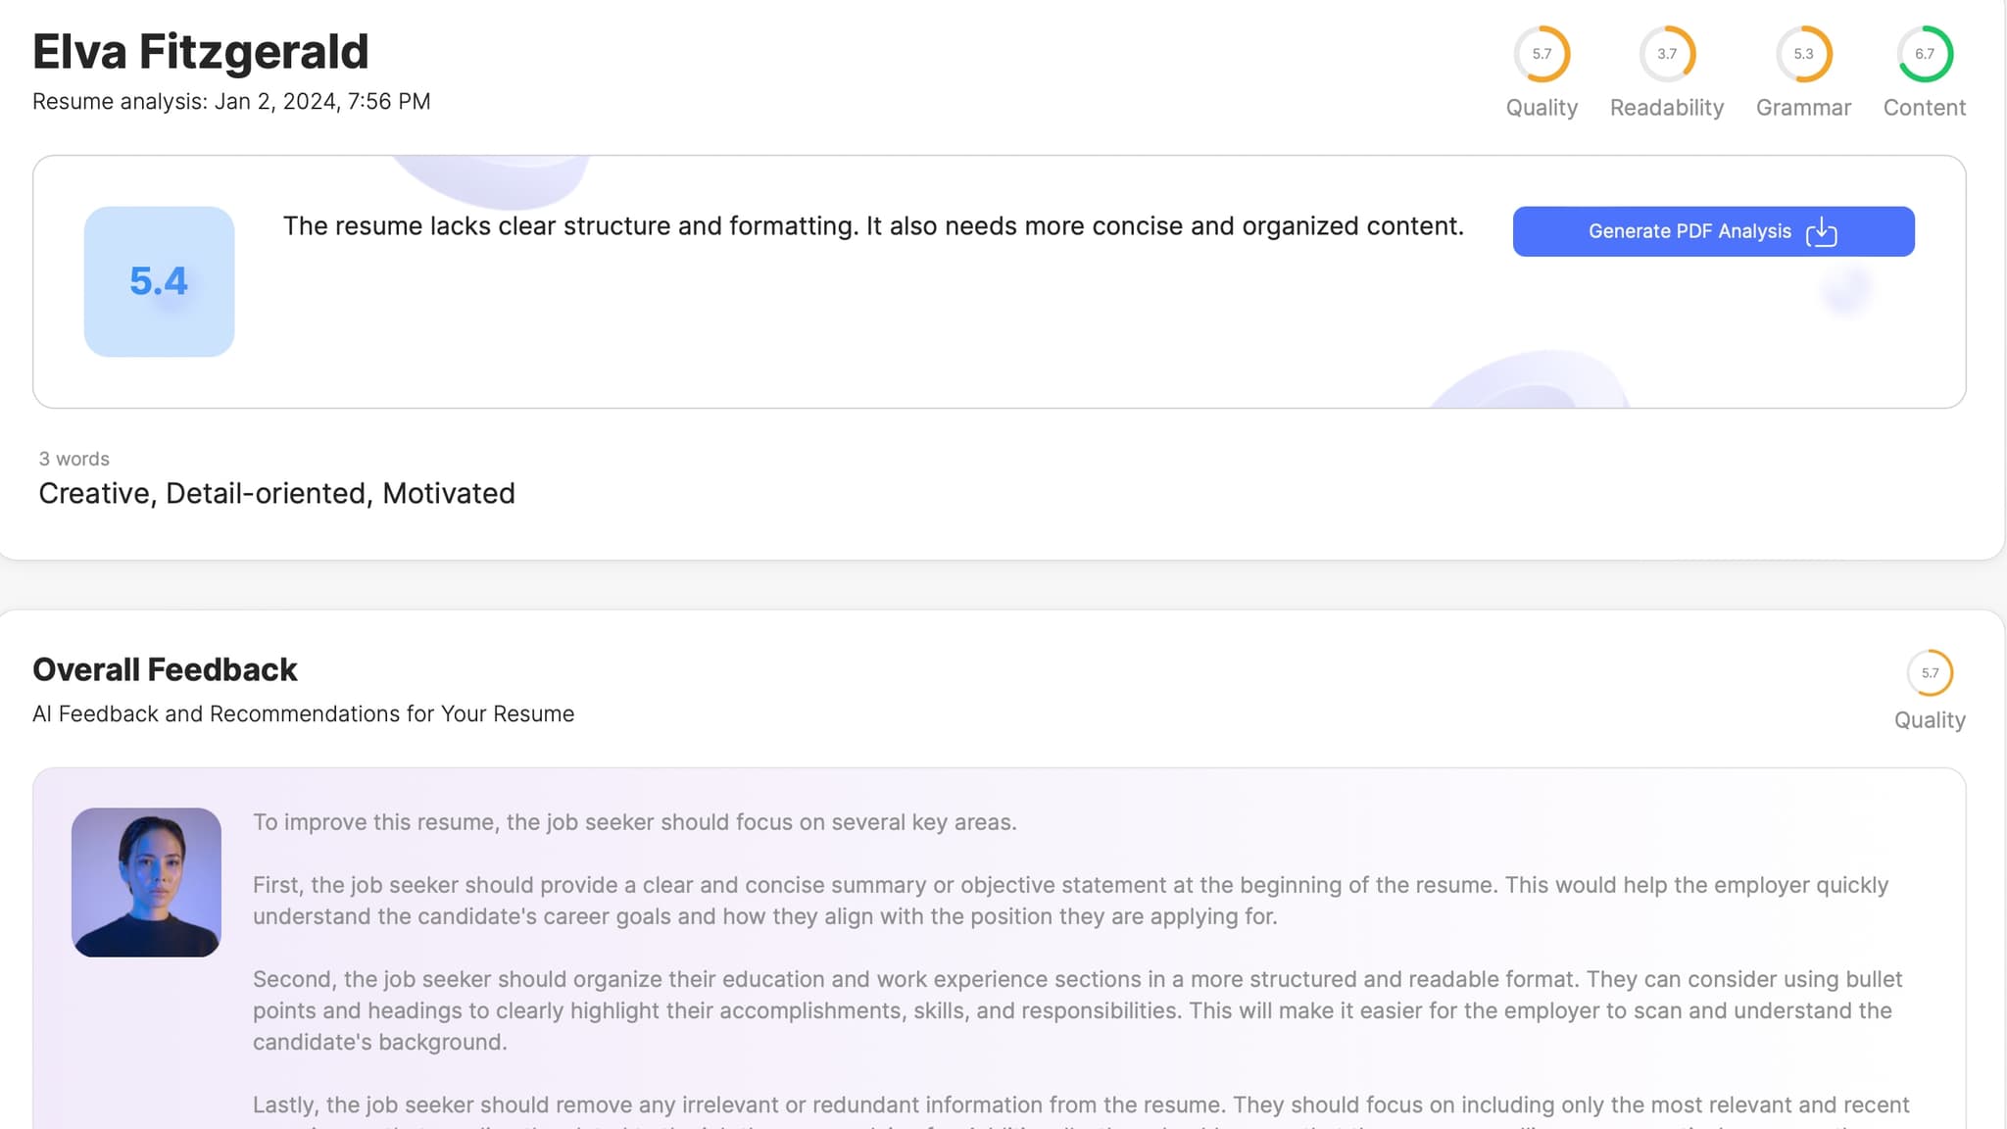Select the Readability label in the header
Viewport: 2007px width, 1129px height.
point(1667,108)
